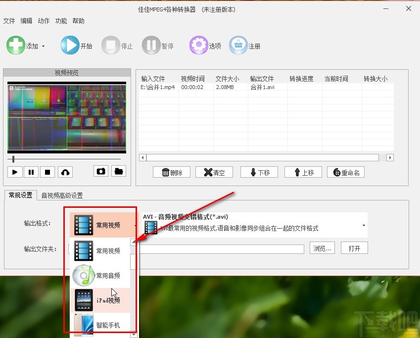Rename the file using 重命名 button

[x=345, y=172]
